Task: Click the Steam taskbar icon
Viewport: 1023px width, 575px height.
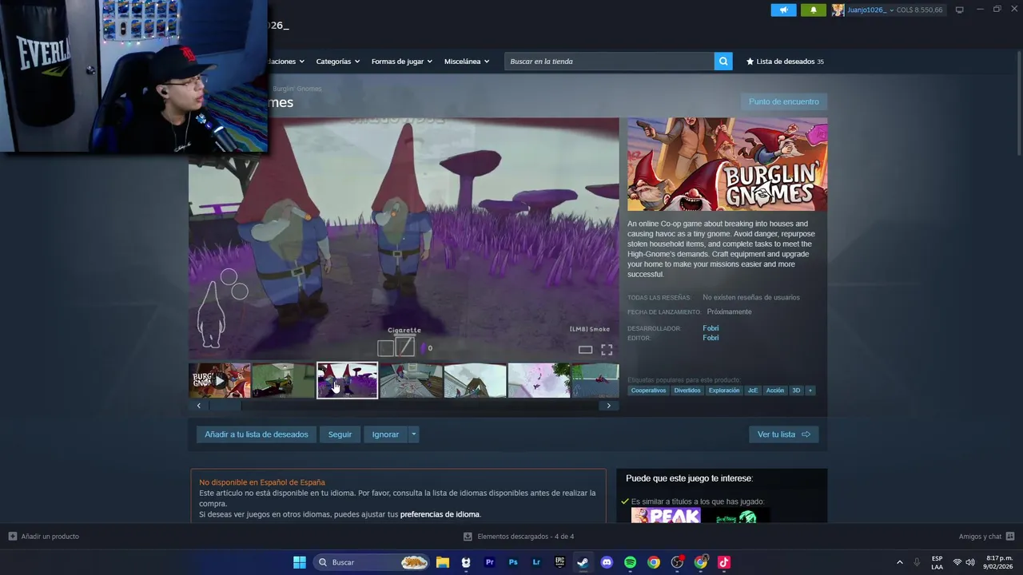Action: 583,562
